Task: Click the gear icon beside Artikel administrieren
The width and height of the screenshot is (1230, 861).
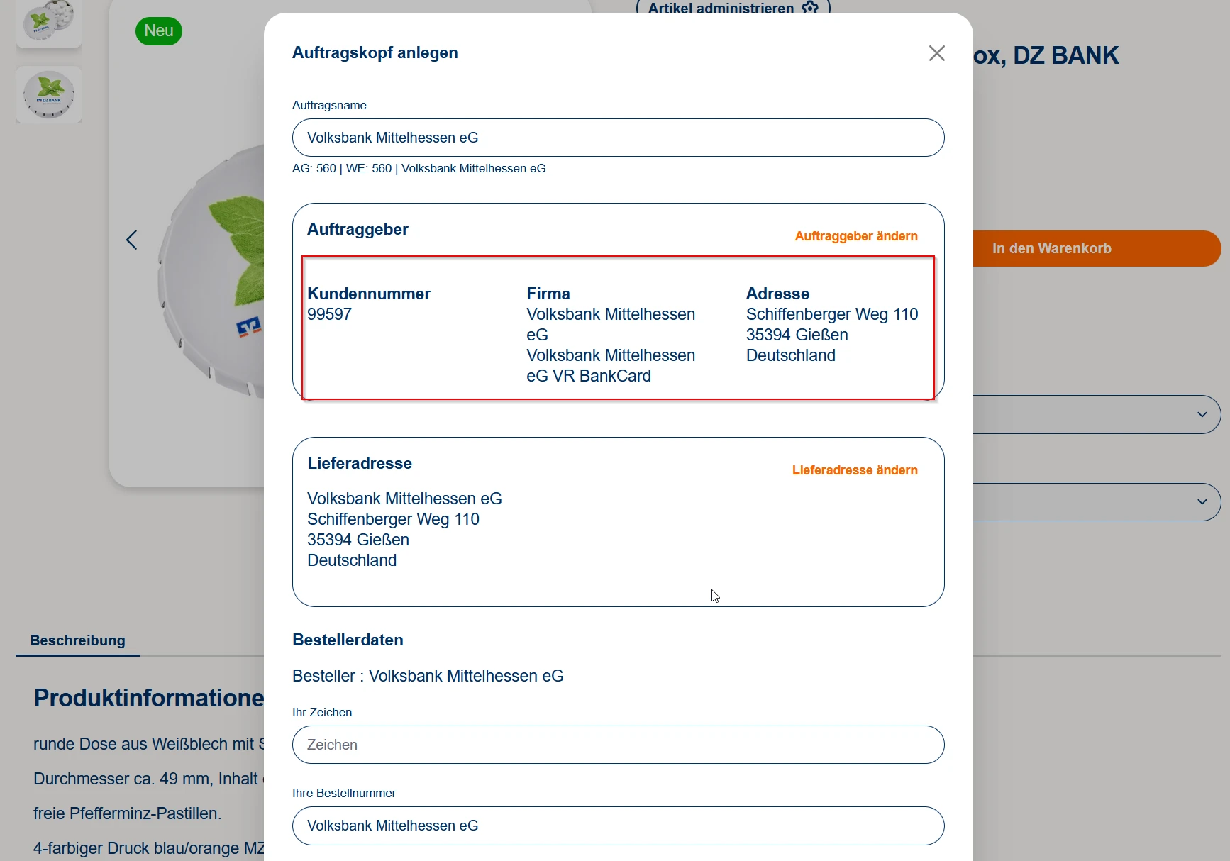Action: (x=810, y=8)
